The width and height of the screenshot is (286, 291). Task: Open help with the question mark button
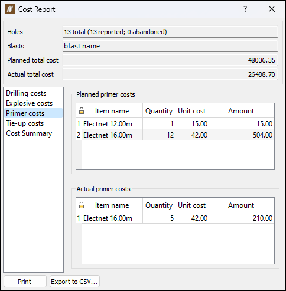[245, 9]
